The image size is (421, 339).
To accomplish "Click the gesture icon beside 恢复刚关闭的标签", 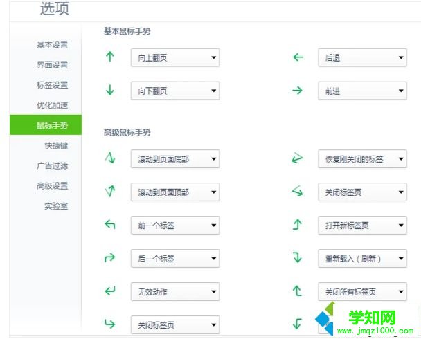I will coord(298,159).
